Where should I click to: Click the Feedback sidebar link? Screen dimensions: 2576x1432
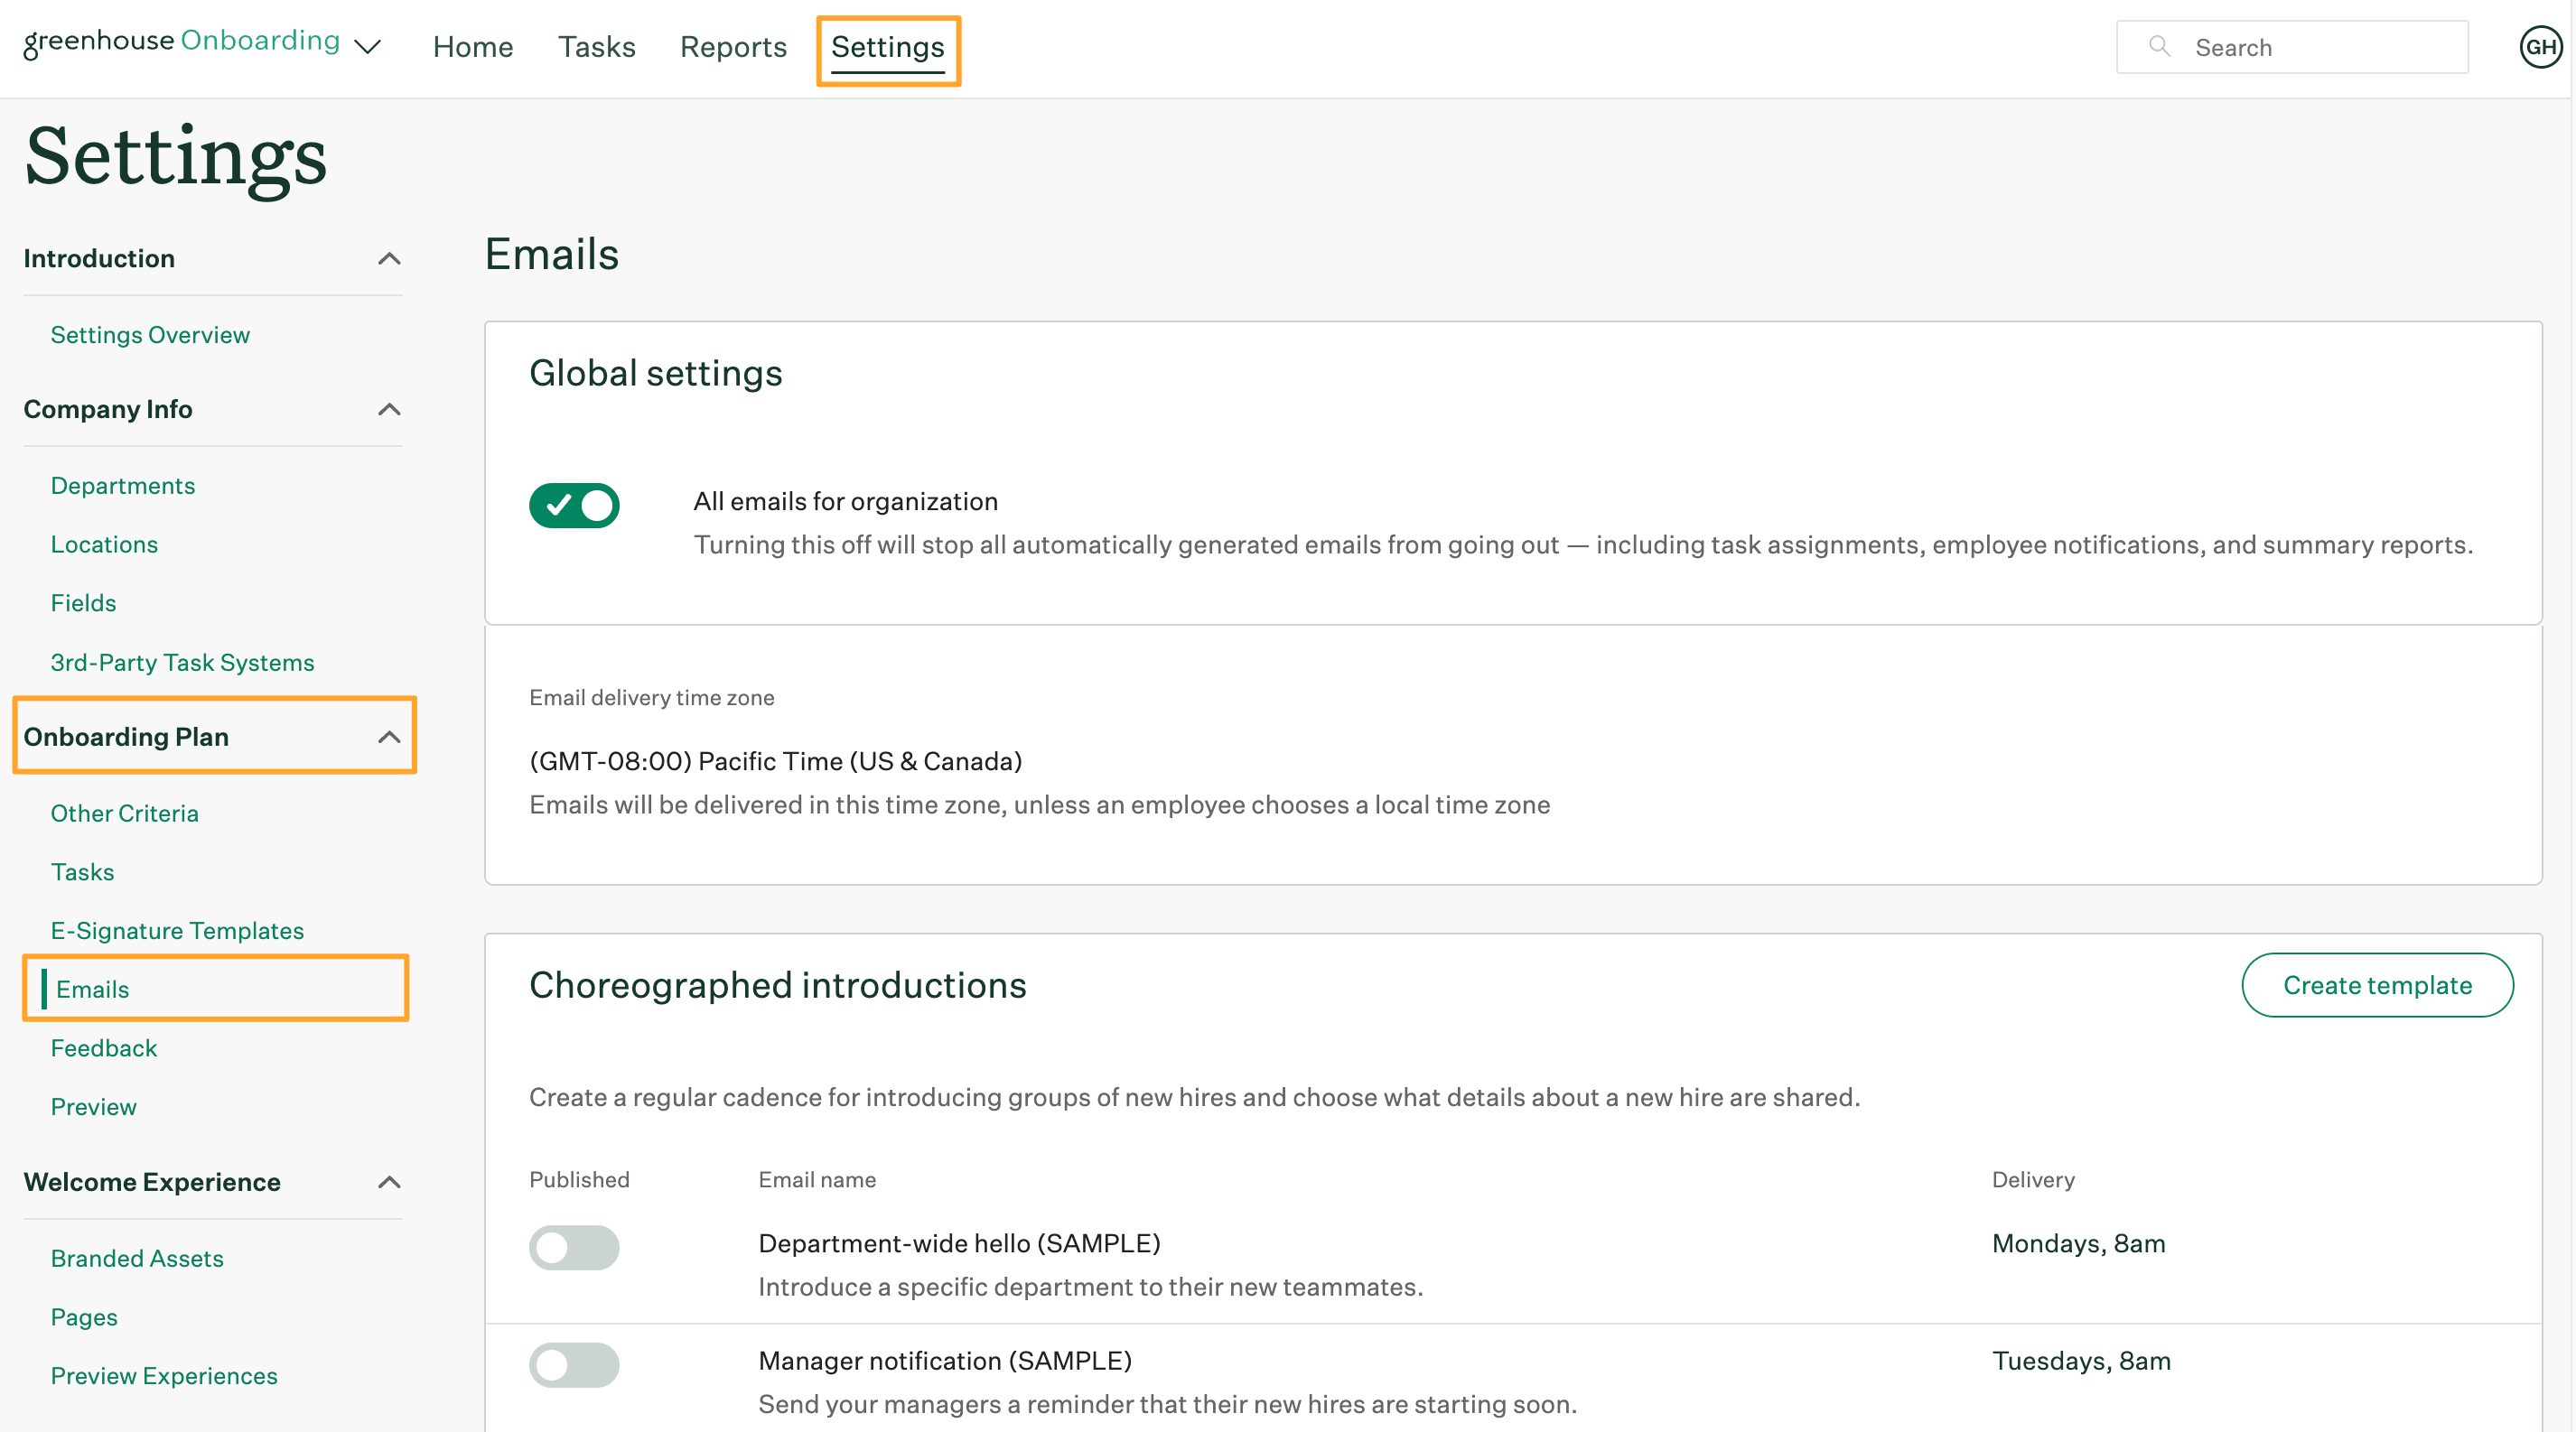[x=104, y=1046]
